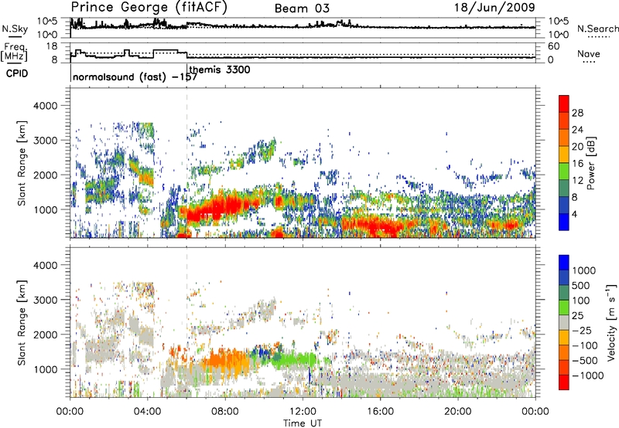Click the 16:00 time axis label

(x=380, y=412)
